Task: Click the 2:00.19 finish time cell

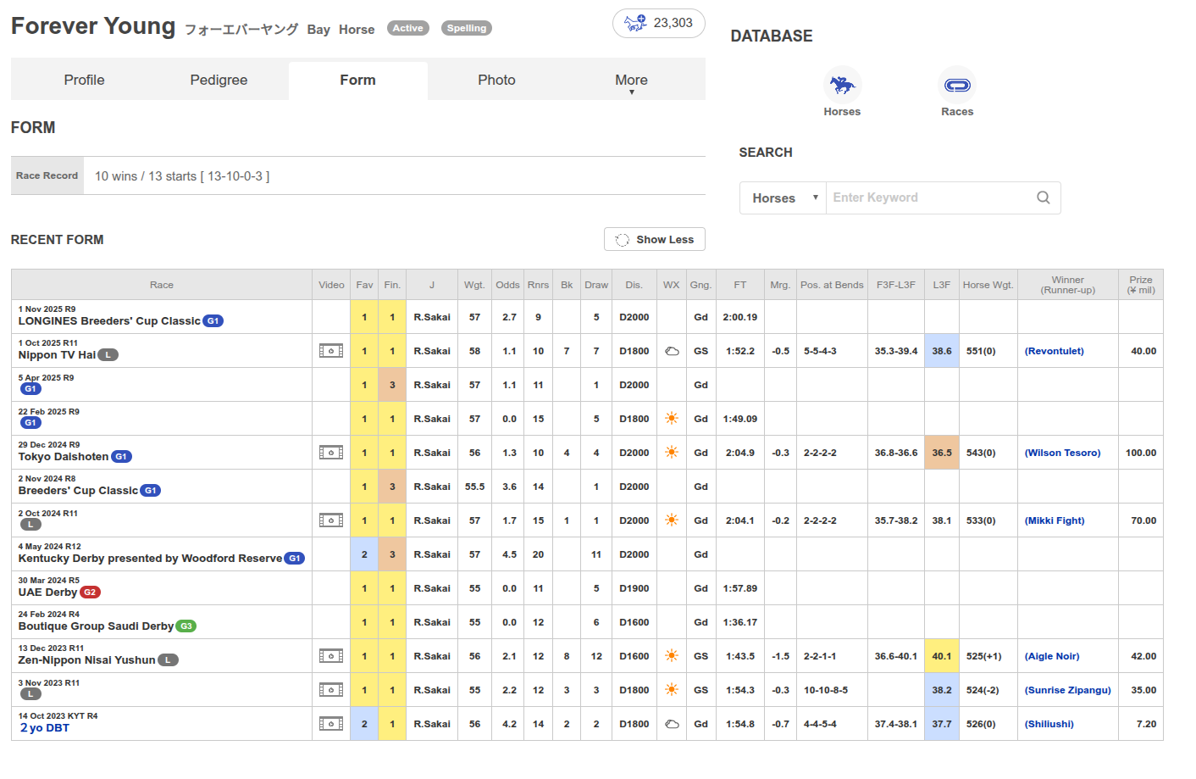Action: pyautogui.click(x=740, y=317)
